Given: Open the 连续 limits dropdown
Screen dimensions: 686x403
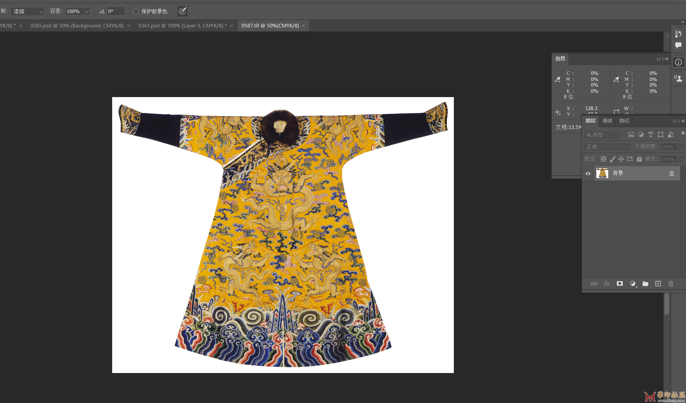Looking at the screenshot, I should click(x=27, y=11).
